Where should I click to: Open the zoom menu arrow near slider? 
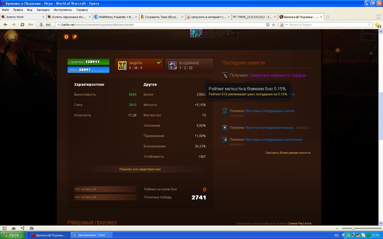[337, 228]
